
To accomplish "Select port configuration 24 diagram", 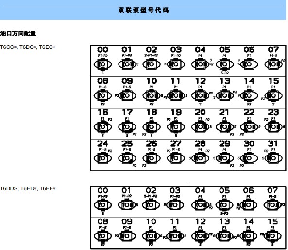I will tap(102, 158).
